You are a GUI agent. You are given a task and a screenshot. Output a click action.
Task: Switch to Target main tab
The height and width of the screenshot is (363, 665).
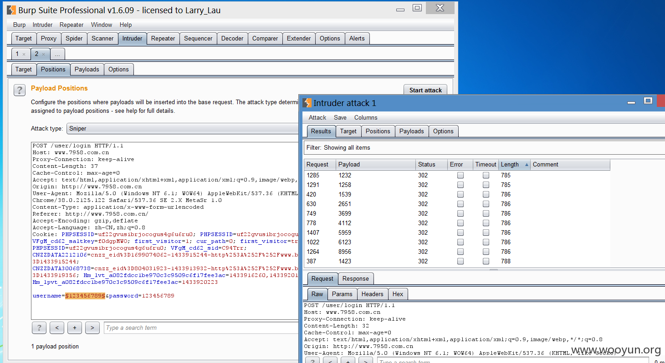(x=24, y=39)
